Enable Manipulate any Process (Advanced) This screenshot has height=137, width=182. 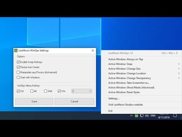[x=18, y=72]
